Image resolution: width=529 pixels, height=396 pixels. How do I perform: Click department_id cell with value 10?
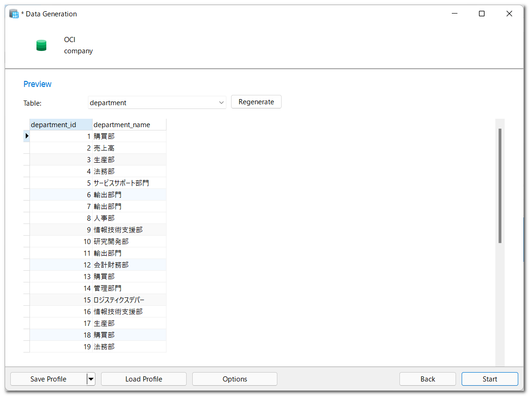coord(61,242)
